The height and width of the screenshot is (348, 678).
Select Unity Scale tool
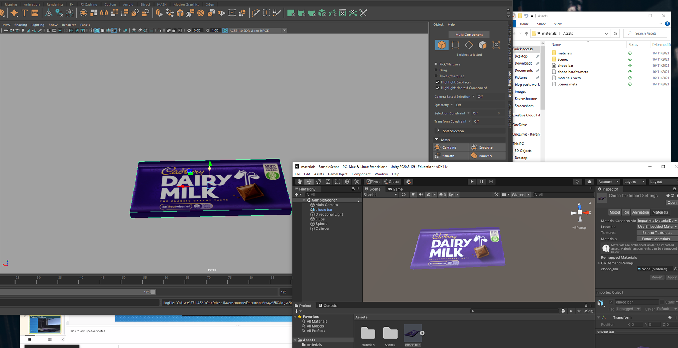(x=328, y=182)
